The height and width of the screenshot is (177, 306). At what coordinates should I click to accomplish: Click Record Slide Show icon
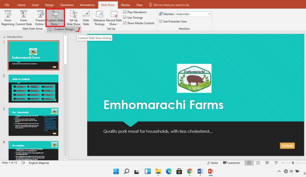pos(114,14)
